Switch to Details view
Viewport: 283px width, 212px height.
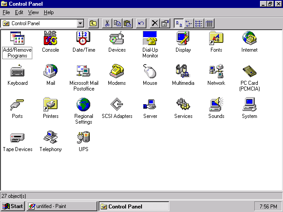click(x=209, y=23)
